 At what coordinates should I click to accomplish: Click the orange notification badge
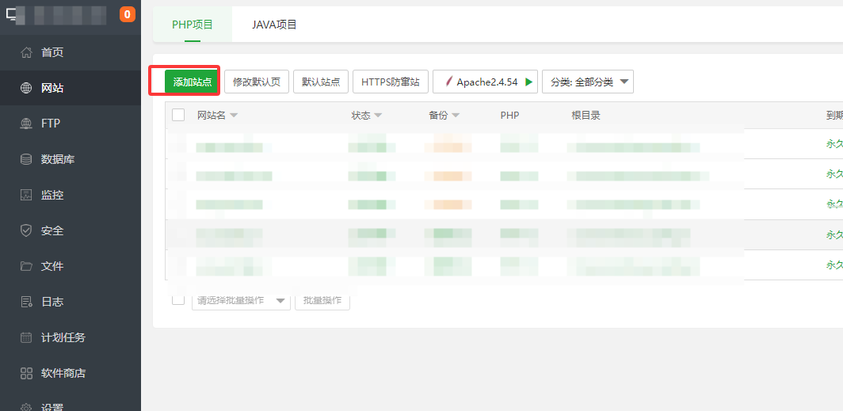[127, 14]
